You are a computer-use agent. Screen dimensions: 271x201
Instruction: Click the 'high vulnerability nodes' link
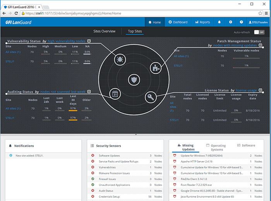tap(67, 41)
